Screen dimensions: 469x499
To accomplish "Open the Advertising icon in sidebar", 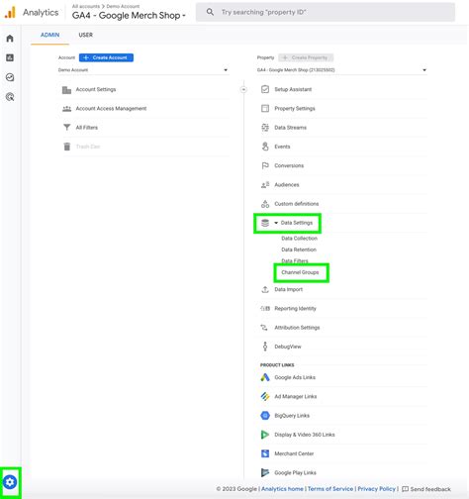I will coord(10,97).
